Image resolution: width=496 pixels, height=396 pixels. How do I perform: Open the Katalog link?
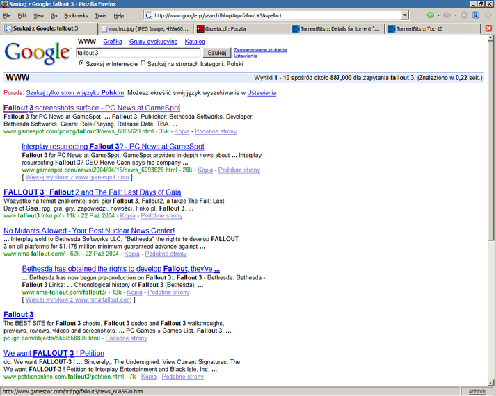click(x=195, y=42)
